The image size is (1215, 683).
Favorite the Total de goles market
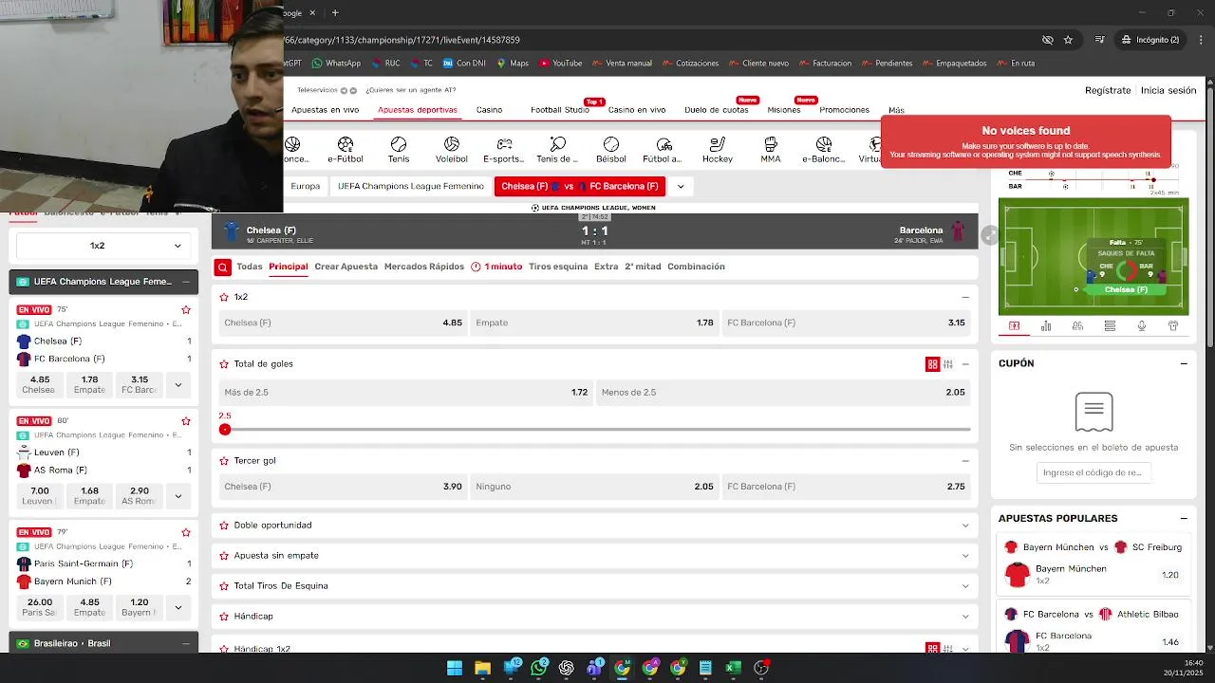click(224, 364)
